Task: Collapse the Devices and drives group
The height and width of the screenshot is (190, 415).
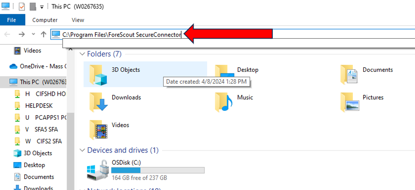Action: click(82, 150)
